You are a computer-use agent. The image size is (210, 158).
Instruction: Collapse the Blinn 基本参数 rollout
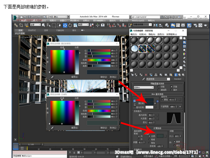(157, 94)
